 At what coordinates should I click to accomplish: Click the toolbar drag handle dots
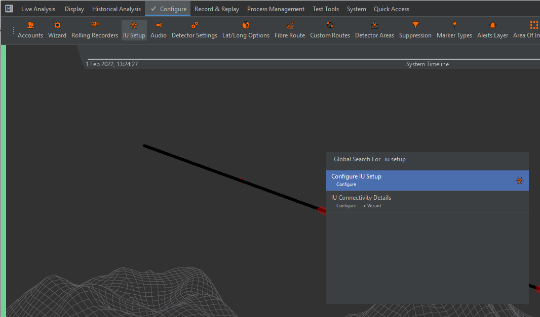(14, 30)
